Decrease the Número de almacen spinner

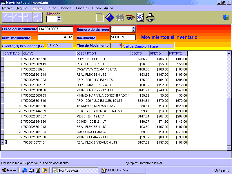133,30
